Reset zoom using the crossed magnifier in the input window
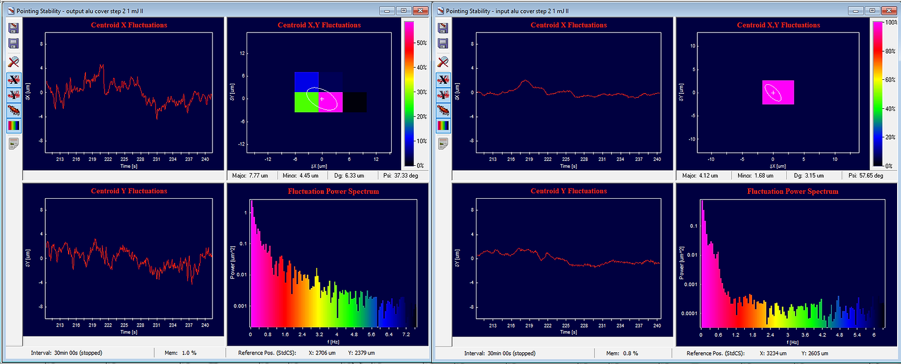The width and height of the screenshot is (901, 364). [443, 61]
